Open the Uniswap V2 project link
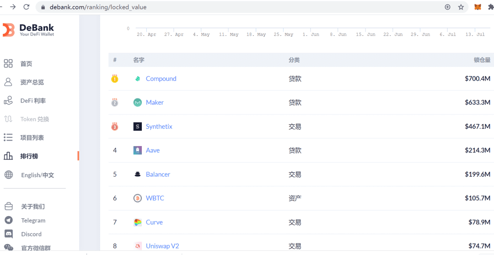 tap(162, 246)
